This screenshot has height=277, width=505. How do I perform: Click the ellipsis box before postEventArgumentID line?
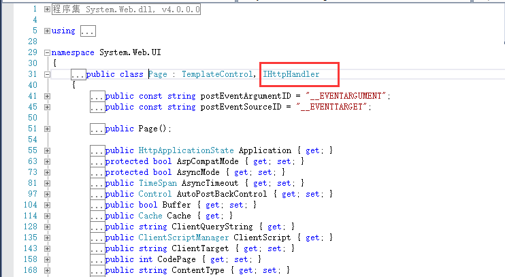(97, 97)
